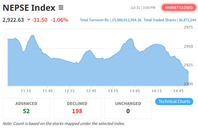Click the 13:45 time axis label
The image size is (198, 132).
[135, 91]
